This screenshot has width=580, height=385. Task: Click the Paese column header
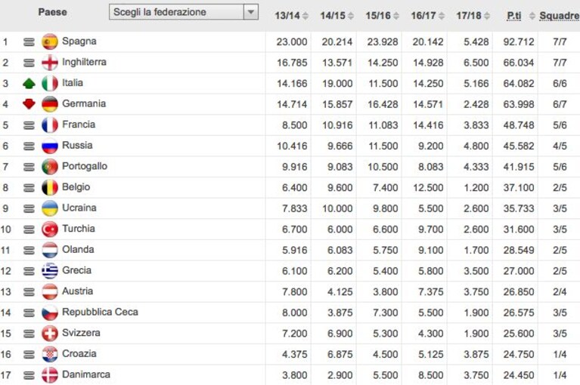coord(52,12)
